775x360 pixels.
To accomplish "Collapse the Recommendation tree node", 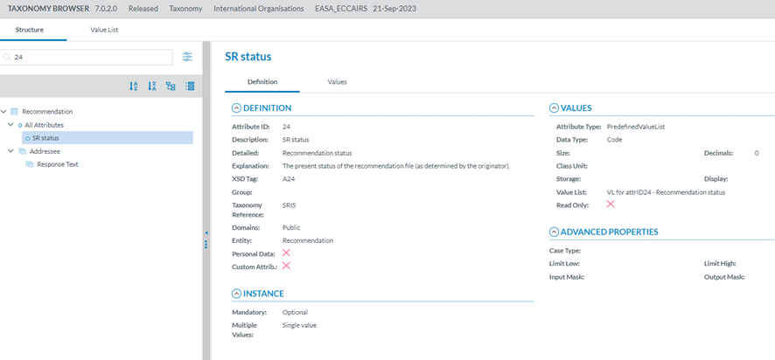I will tap(4, 112).
